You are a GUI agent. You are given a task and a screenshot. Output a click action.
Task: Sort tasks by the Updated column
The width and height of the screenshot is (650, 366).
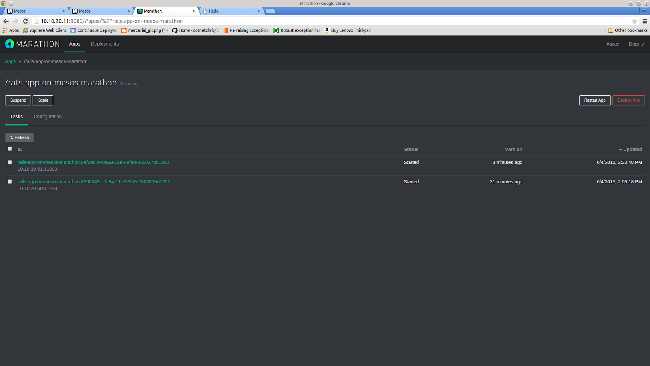(632, 150)
